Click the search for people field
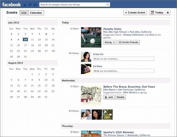This screenshot has height=137, width=177. point(72,4)
